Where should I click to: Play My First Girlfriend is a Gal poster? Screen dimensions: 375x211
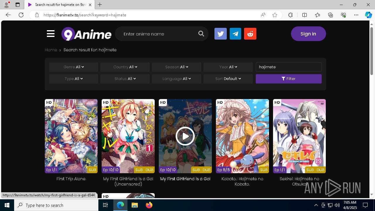point(185,136)
